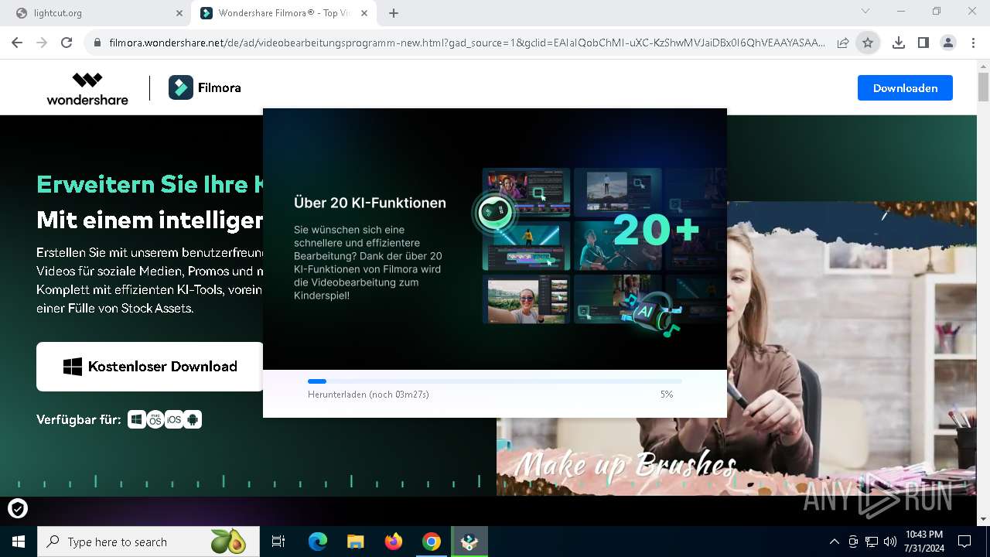This screenshot has width=990, height=557.
Task: Close the Wondershare Filmora tab
Action: coord(364,13)
